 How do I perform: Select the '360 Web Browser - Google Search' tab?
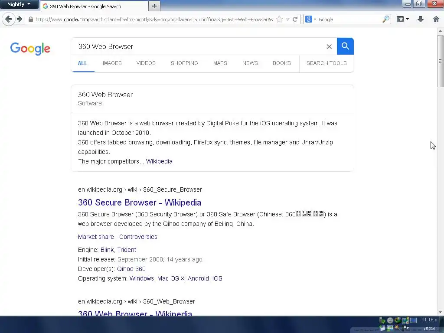94,6
